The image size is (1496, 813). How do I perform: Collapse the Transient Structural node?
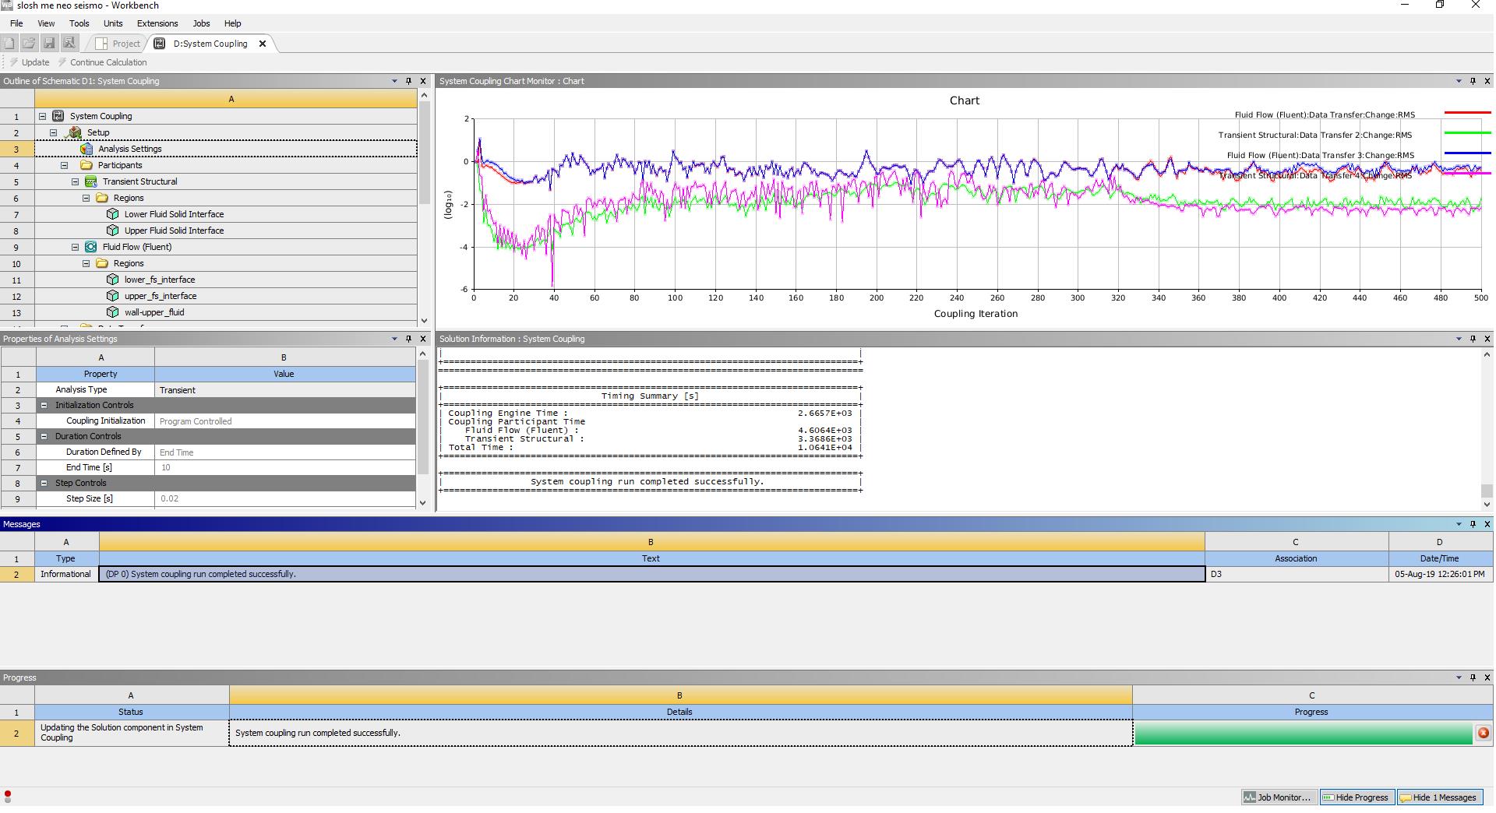(x=76, y=181)
